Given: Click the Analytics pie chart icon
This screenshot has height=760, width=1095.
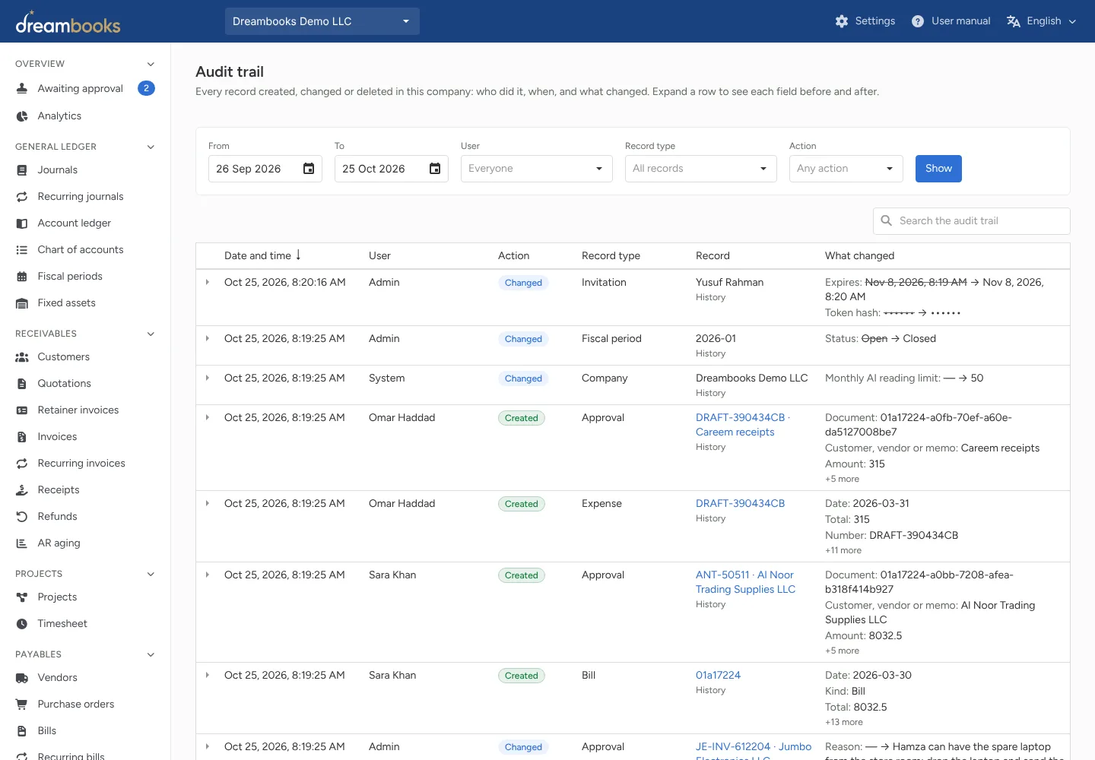Looking at the screenshot, I should pos(22,116).
